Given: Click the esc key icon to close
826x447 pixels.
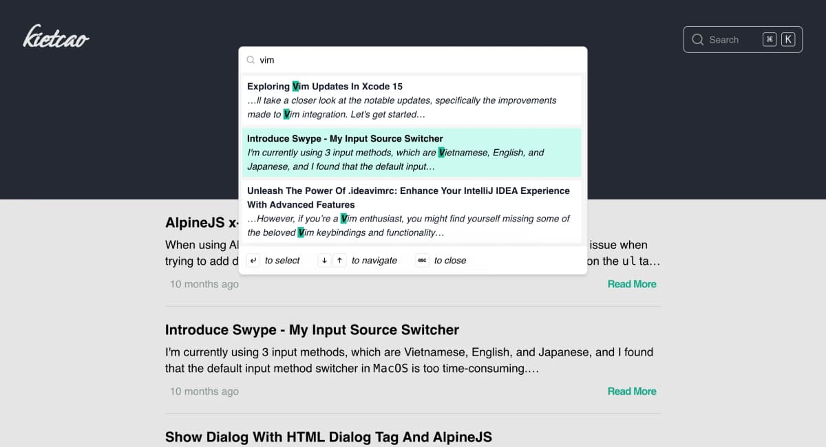Looking at the screenshot, I should pyautogui.click(x=423, y=261).
